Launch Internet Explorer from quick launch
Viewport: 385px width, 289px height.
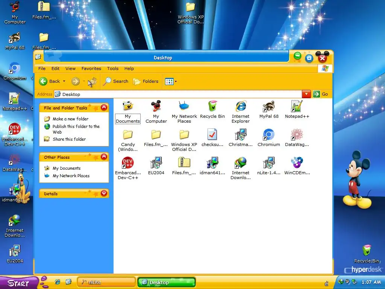(x=58, y=282)
